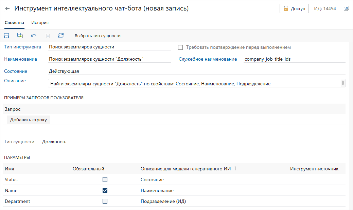Toggle Required checkbox for Department

click(x=105, y=201)
